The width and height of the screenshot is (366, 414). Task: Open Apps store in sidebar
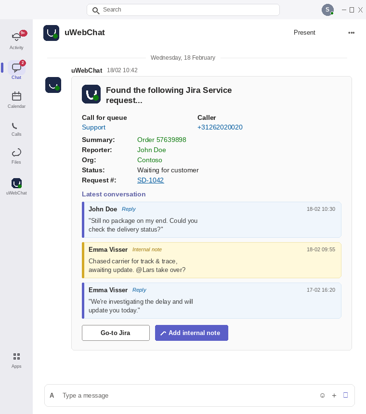(x=16, y=360)
